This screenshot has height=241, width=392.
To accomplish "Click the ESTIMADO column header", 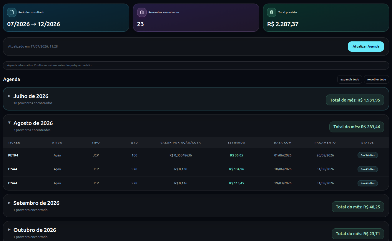I will point(237,143).
